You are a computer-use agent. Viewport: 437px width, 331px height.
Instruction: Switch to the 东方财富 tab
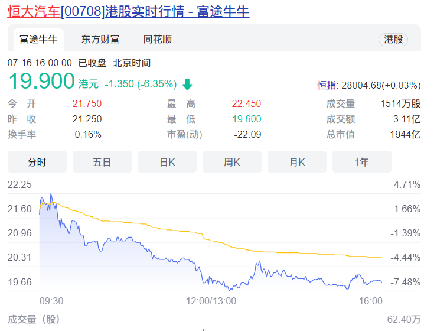coord(100,40)
